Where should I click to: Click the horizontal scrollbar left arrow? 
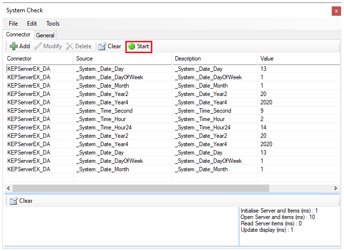8,188
